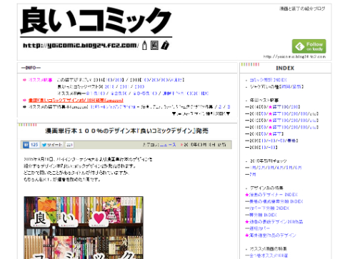
Task: Click the tweet count bubble showing 221
Action: point(69,145)
